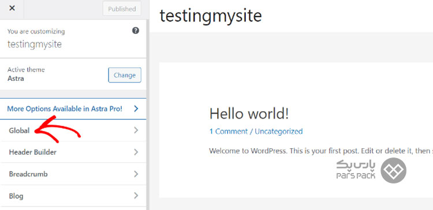Screen dimensions: 433x210
Task: Expand the Header Builder chevron
Action: [x=136, y=152]
